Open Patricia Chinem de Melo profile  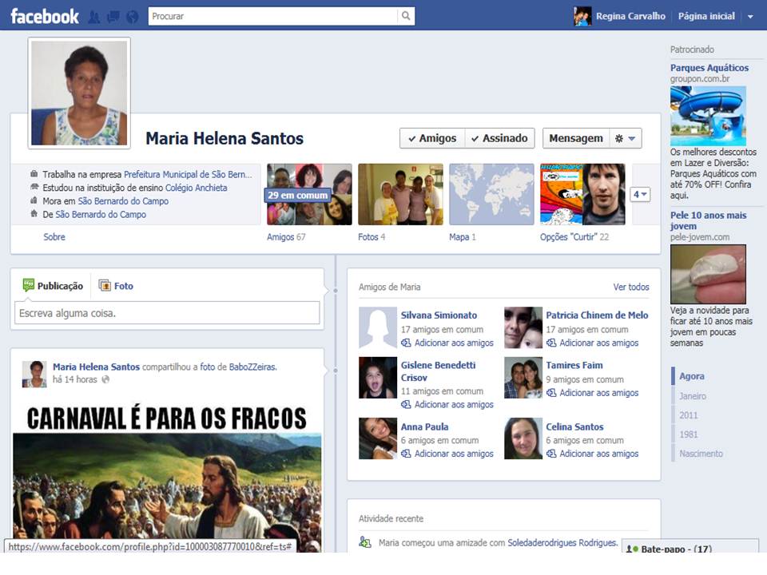click(597, 315)
